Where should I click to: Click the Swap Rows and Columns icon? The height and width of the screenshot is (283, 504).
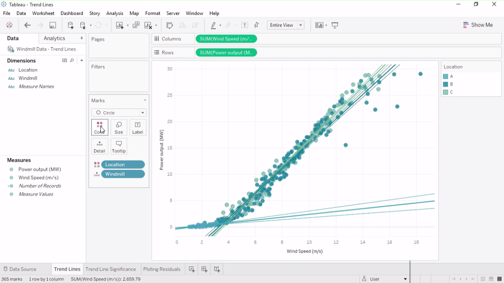pyautogui.click(x=170, y=25)
